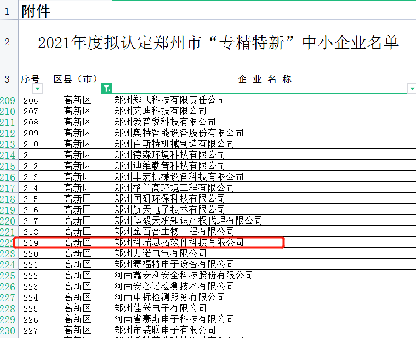Click cell 郑州丰宏机械设备科技有限公司
Screen dimensions: 416x338
(x=264, y=176)
